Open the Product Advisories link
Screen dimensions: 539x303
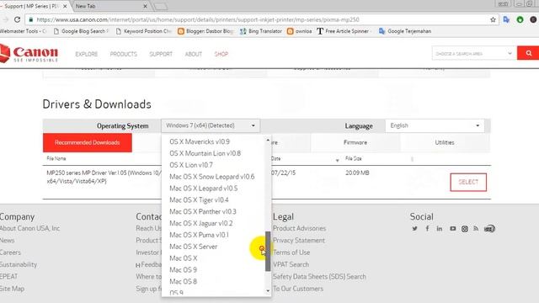click(299, 228)
